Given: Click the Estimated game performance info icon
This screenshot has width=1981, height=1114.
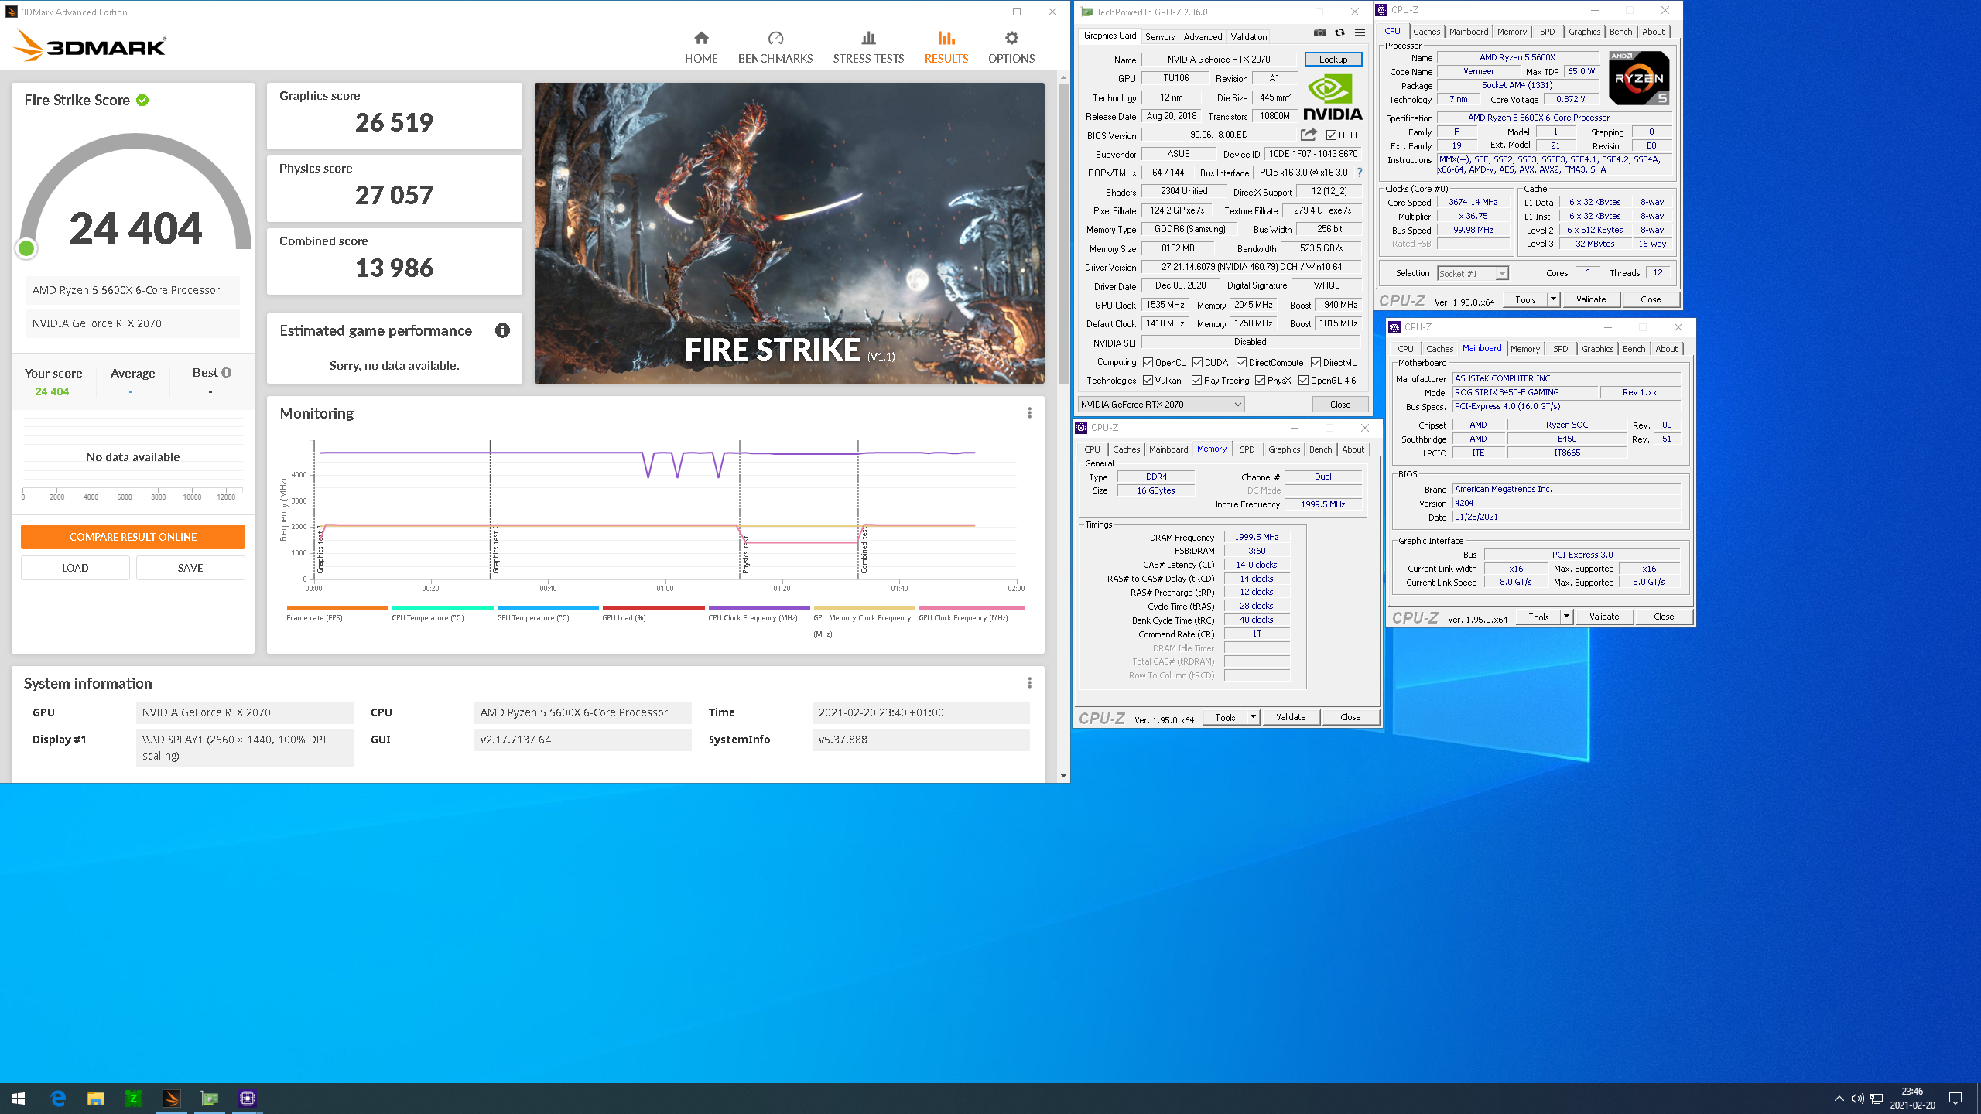Looking at the screenshot, I should point(502,330).
